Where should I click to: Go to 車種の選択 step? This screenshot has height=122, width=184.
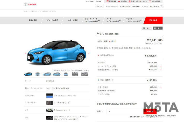tap(33, 20)
